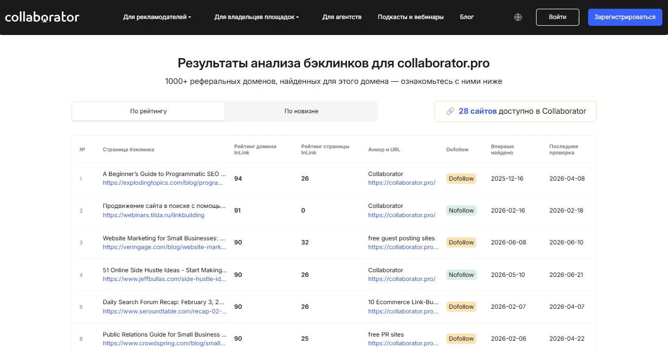Open the Для агентств menu item

point(342,17)
